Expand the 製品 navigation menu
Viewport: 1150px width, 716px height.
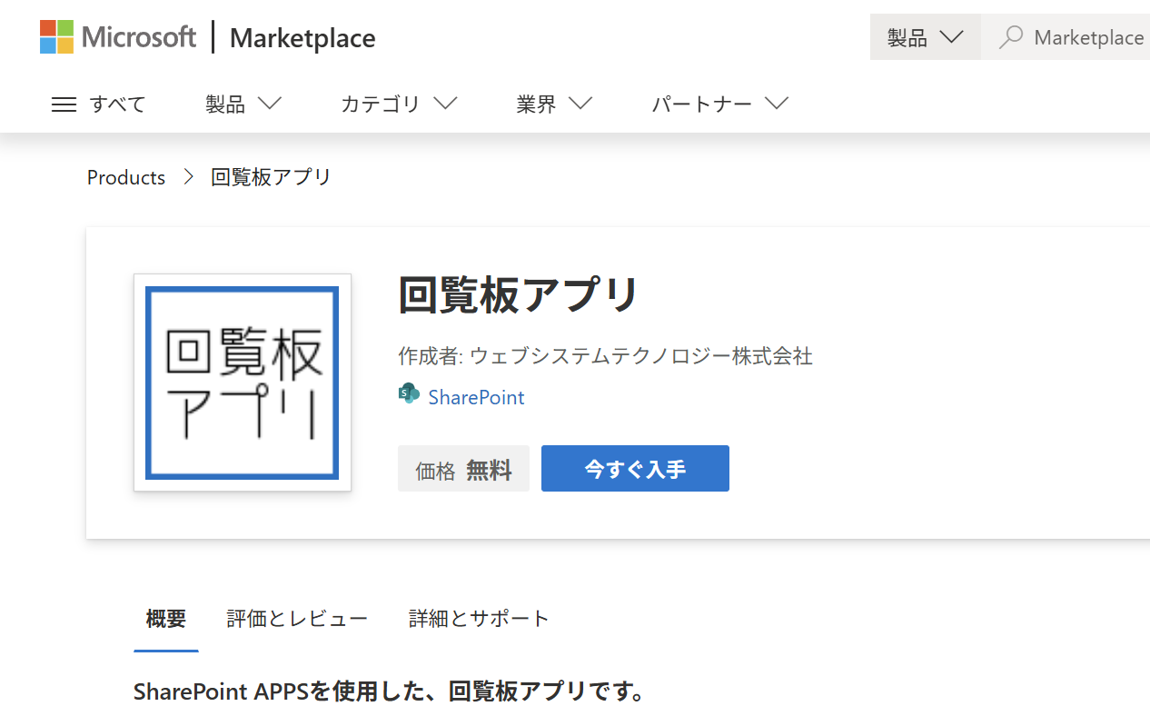click(x=243, y=104)
